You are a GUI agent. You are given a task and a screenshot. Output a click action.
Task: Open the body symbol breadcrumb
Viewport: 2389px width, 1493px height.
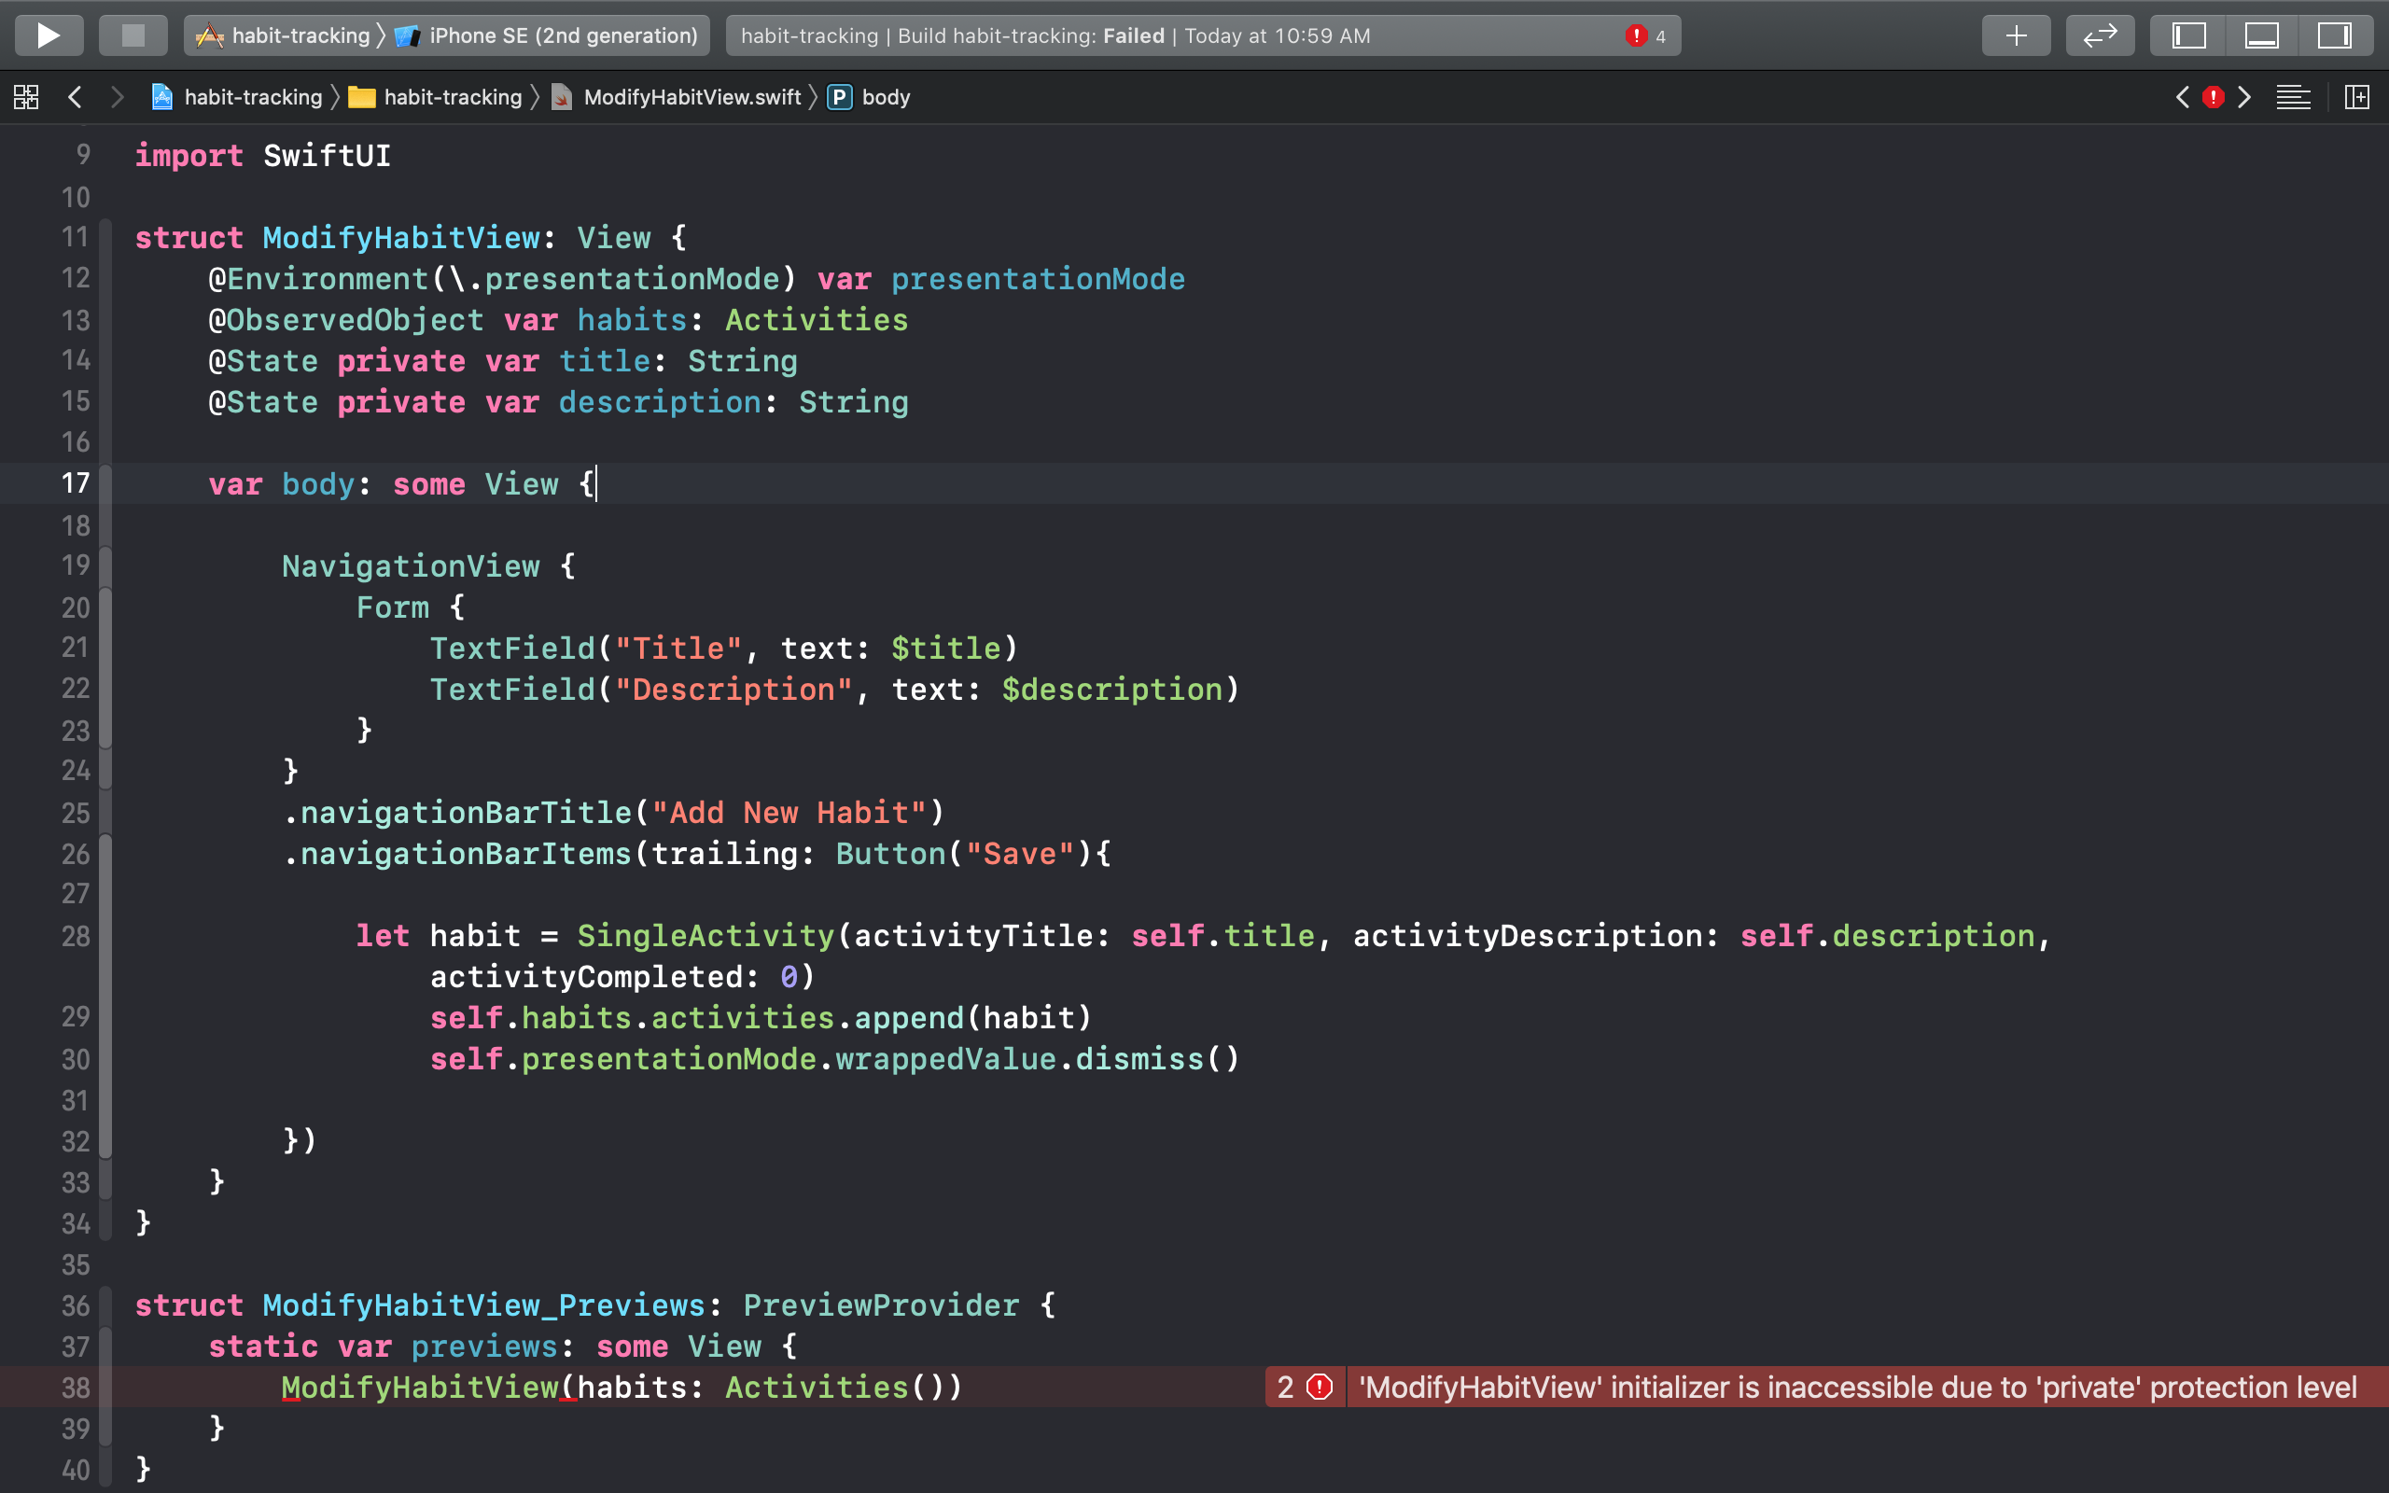(885, 97)
